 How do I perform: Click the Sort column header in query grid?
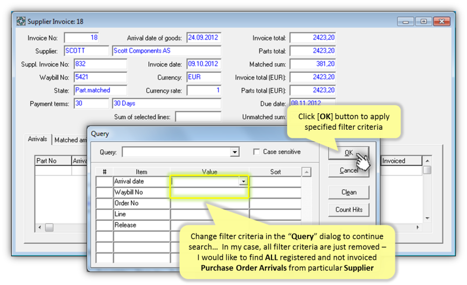click(x=275, y=172)
